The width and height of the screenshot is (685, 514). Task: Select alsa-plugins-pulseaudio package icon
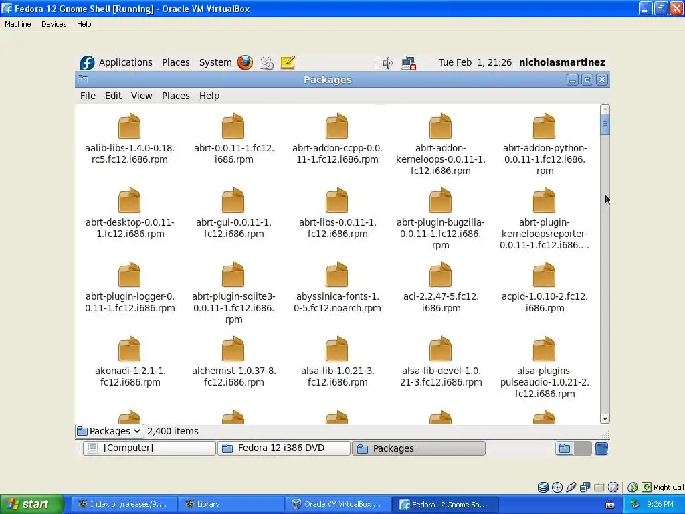click(544, 349)
